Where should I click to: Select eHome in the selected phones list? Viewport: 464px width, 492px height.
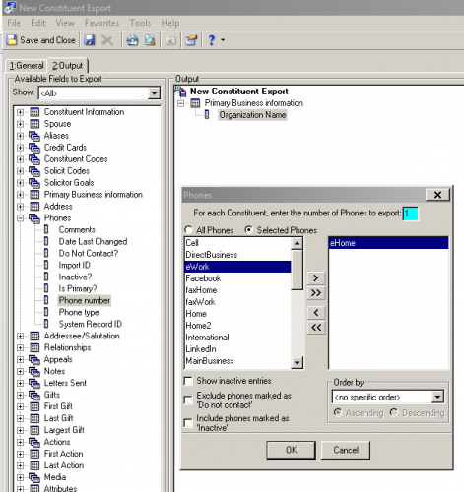click(388, 243)
